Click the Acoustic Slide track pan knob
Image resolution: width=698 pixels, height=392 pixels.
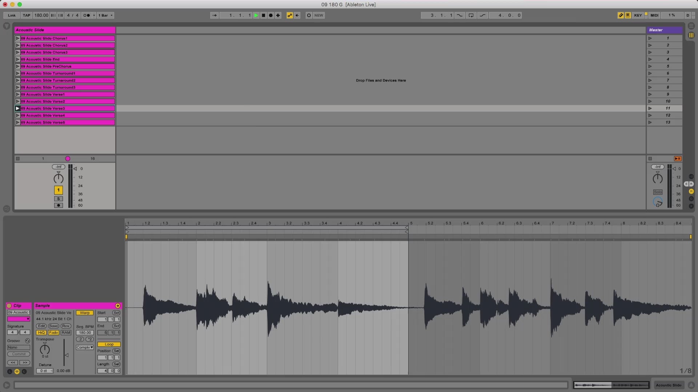pyautogui.click(x=58, y=178)
